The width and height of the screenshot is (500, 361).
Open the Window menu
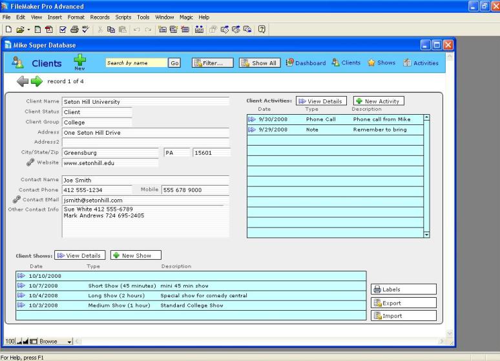(165, 17)
